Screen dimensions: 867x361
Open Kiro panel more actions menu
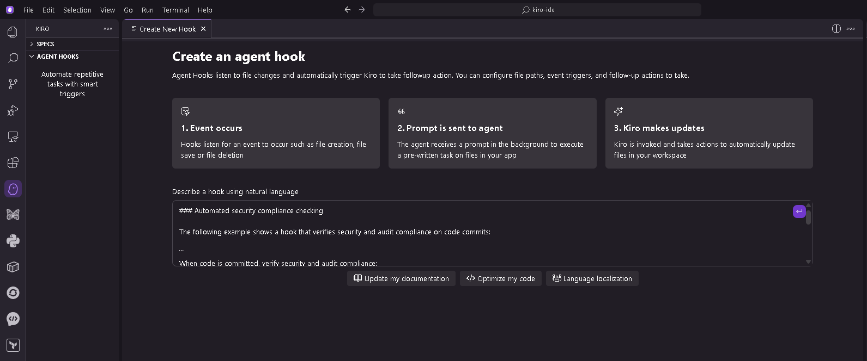[108, 29]
